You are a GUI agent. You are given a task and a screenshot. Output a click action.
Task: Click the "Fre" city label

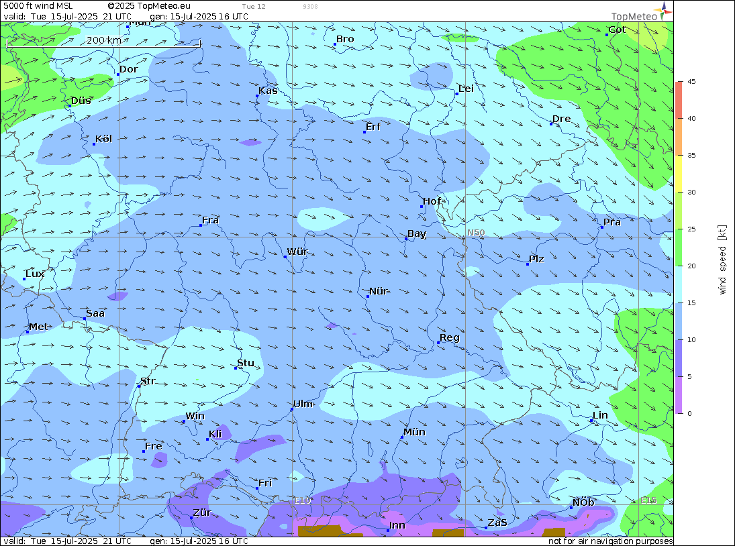154,446
